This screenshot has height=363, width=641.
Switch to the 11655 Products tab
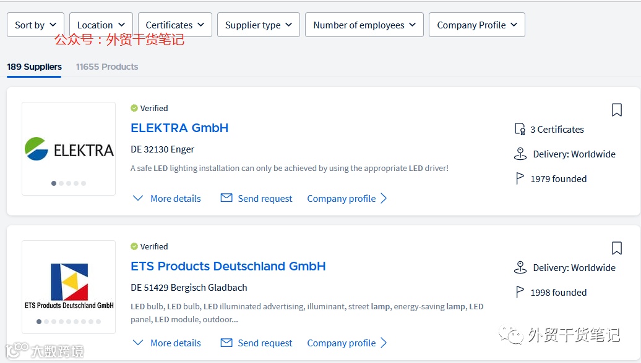tap(107, 67)
